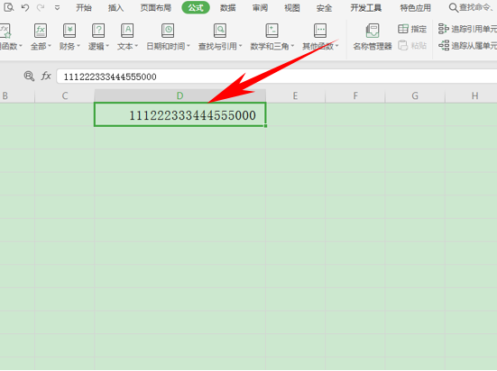497x371 pixels.
Task: Switch to the 数据 tab
Action: [228, 7]
